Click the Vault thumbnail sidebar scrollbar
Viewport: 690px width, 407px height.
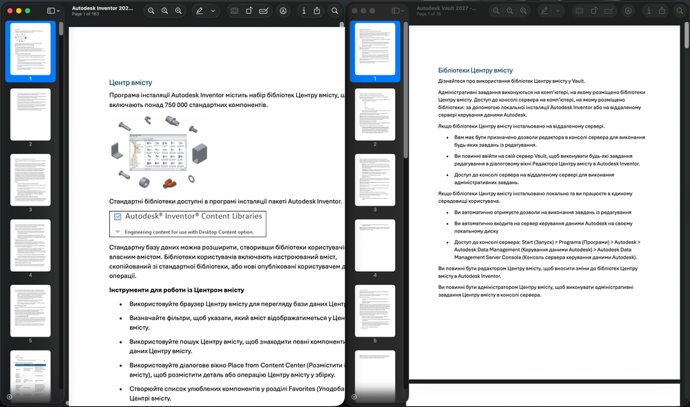(x=405, y=90)
